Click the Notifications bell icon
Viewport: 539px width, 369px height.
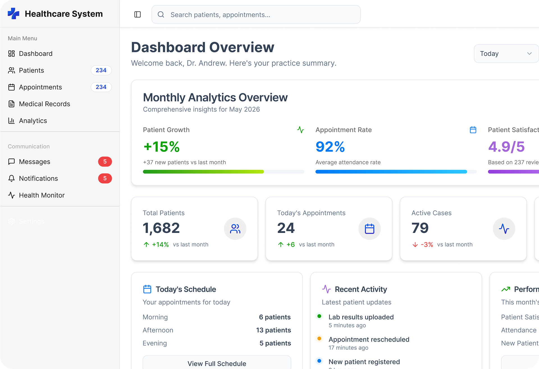tap(12, 178)
